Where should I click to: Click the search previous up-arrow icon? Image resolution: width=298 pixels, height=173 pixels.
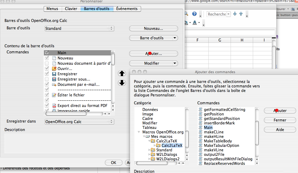[x=241, y=14]
